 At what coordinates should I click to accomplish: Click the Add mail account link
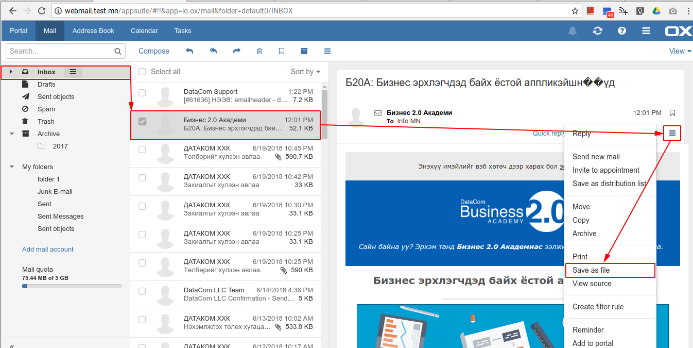click(x=48, y=249)
